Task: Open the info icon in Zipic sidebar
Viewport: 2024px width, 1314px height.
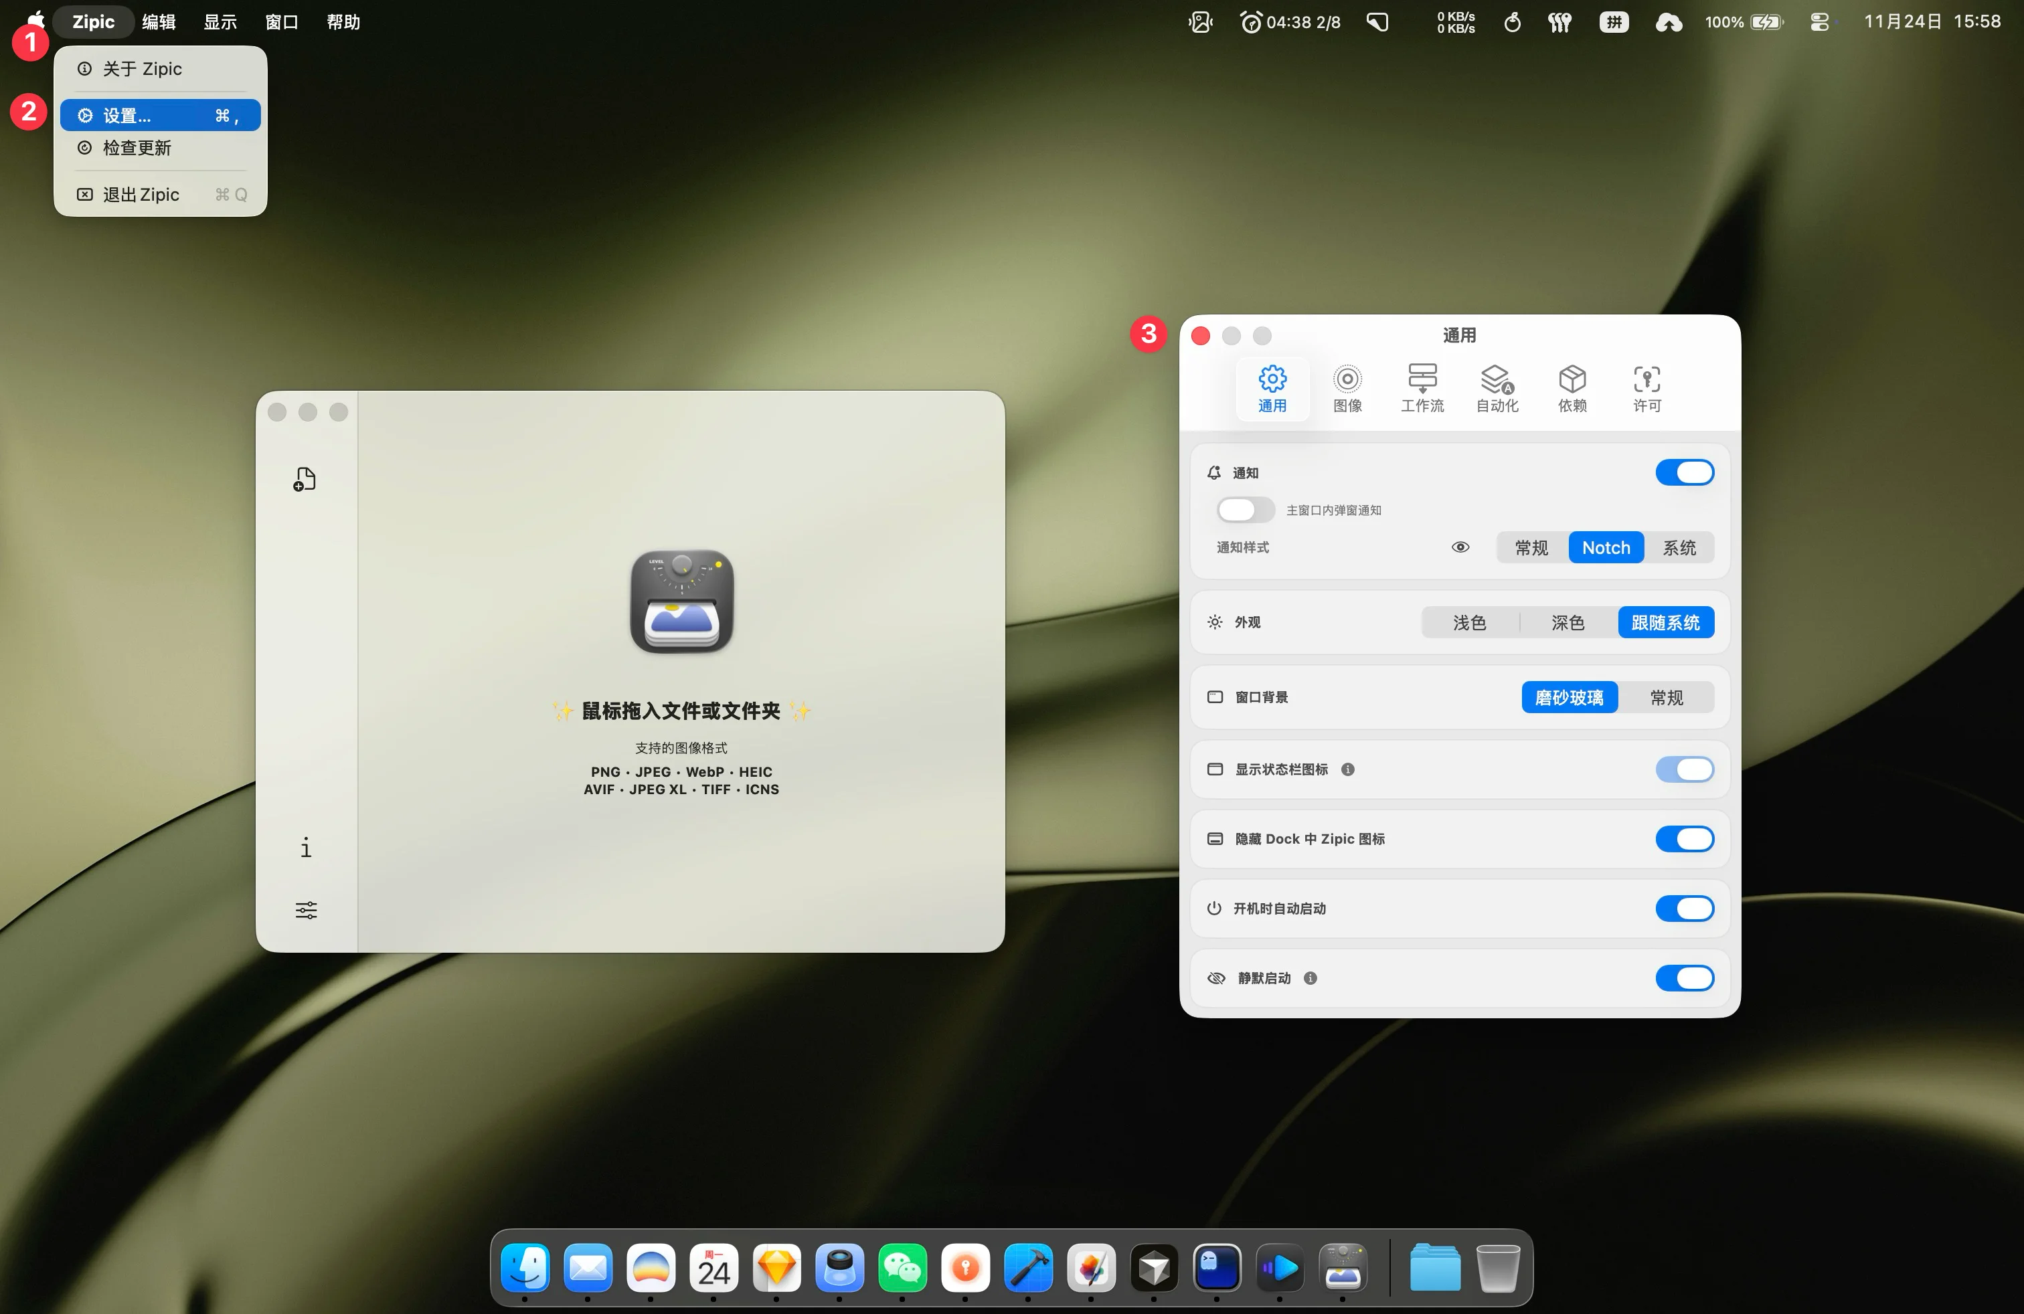Action: 306,848
